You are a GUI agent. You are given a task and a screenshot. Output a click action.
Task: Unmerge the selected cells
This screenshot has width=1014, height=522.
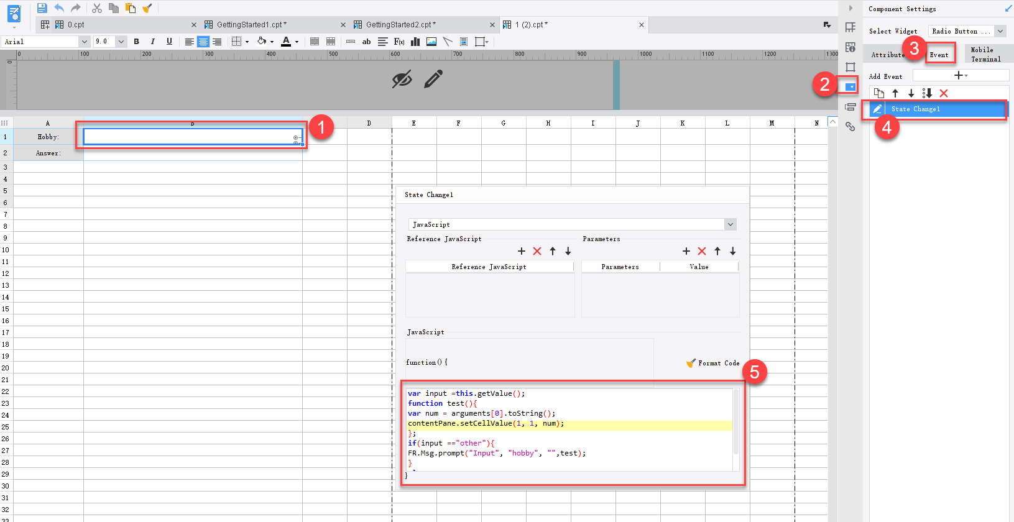click(x=331, y=42)
